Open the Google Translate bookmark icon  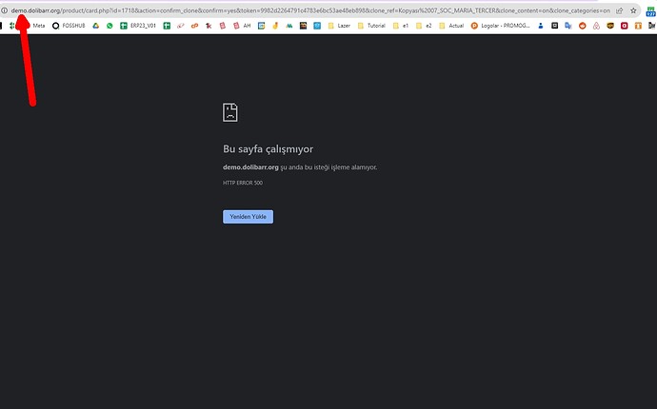tap(568, 26)
